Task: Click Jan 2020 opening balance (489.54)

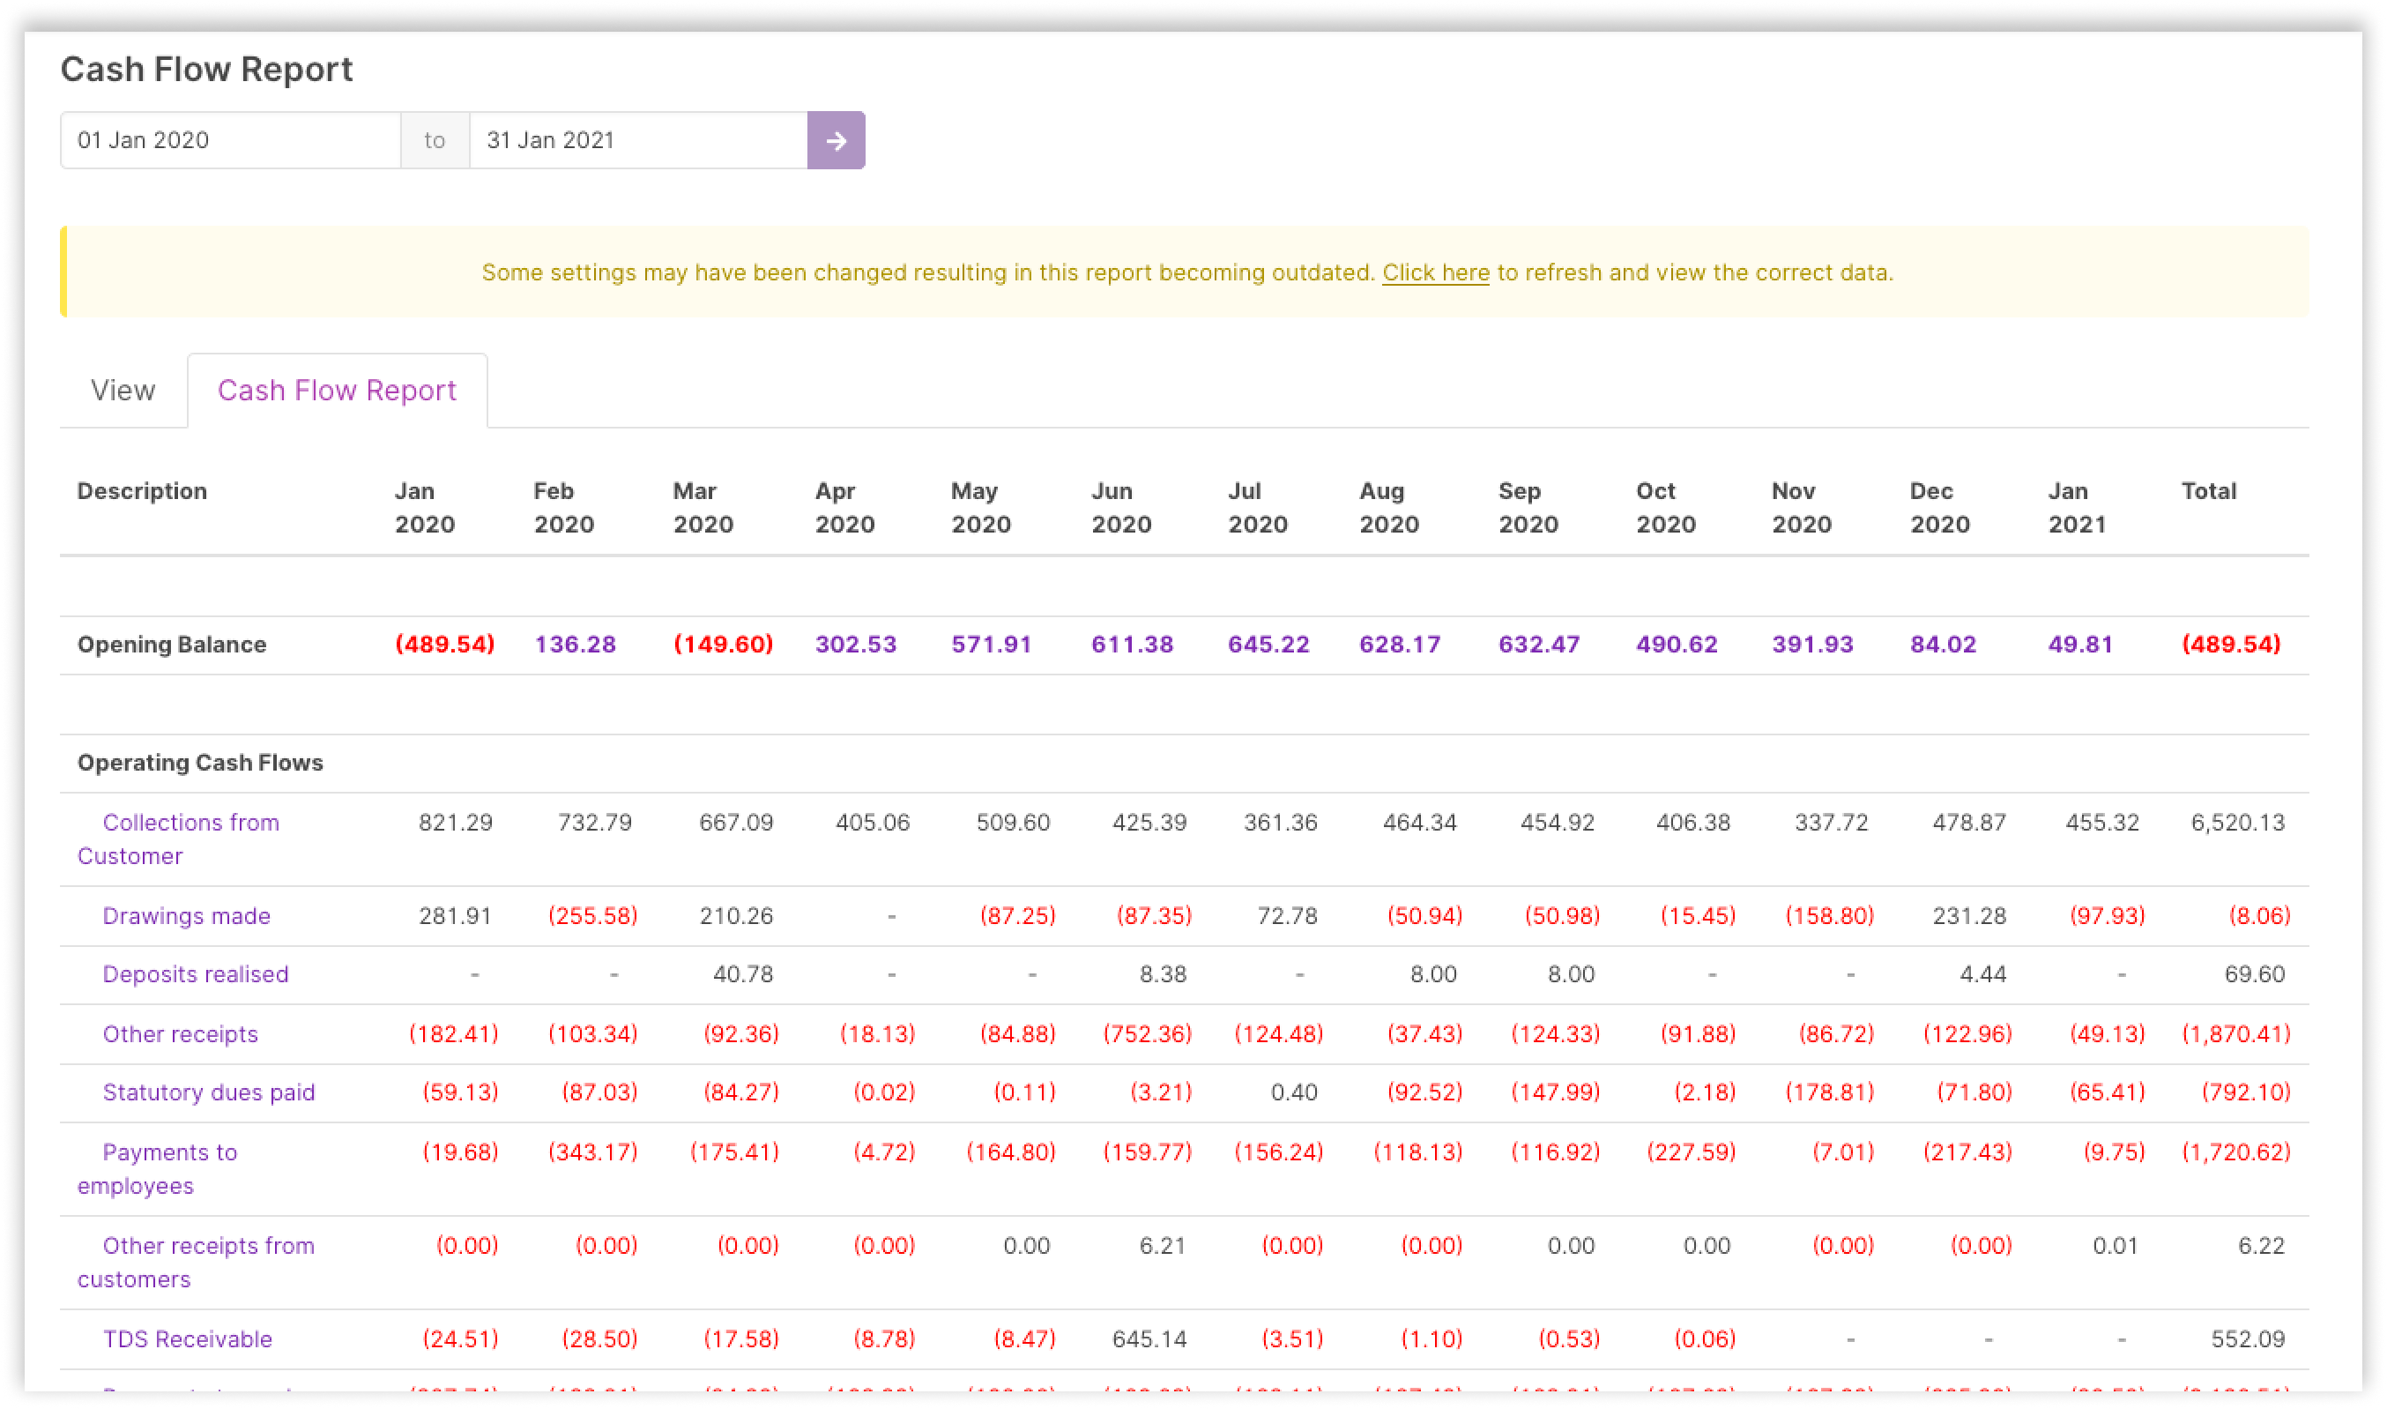Action: pyautogui.click(x=444, y=645)
